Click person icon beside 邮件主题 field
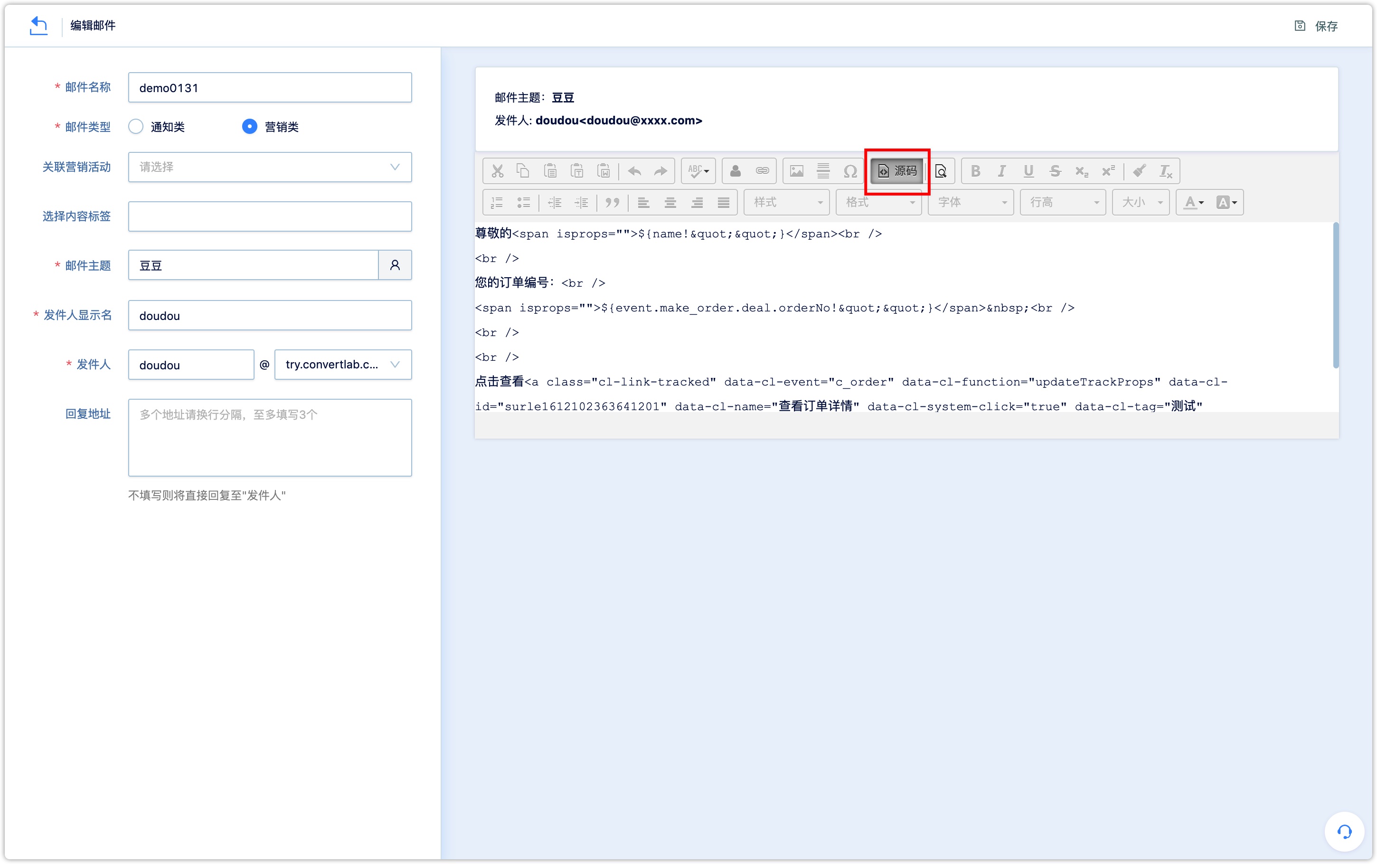Viewport: 1377px width, 864px height. click(x=395, y=265)
